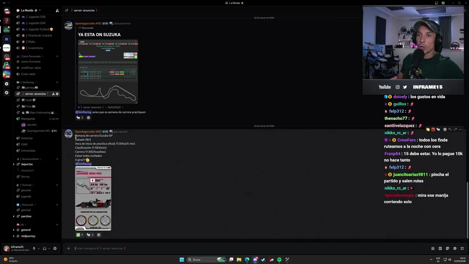469x264 pixels.
Task: Add reaction via hover toolbar smiley icon
Action: (445, 129)
